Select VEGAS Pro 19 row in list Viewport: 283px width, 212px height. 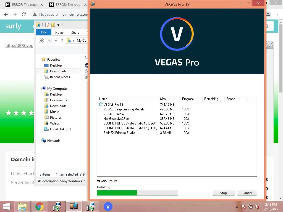(x=177, y=105)
